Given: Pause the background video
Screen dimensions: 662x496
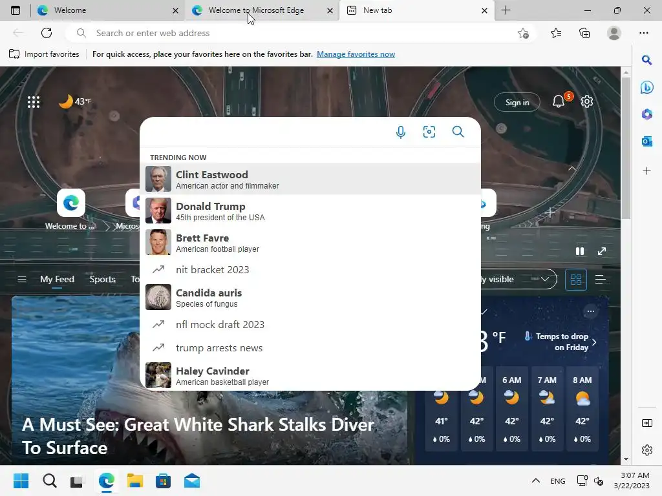Looking at the screenshot, I should coord(580,251).
